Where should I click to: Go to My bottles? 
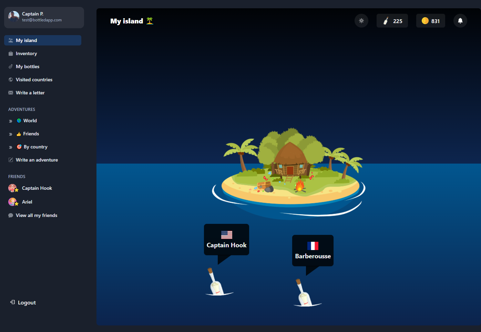[43, 66]
